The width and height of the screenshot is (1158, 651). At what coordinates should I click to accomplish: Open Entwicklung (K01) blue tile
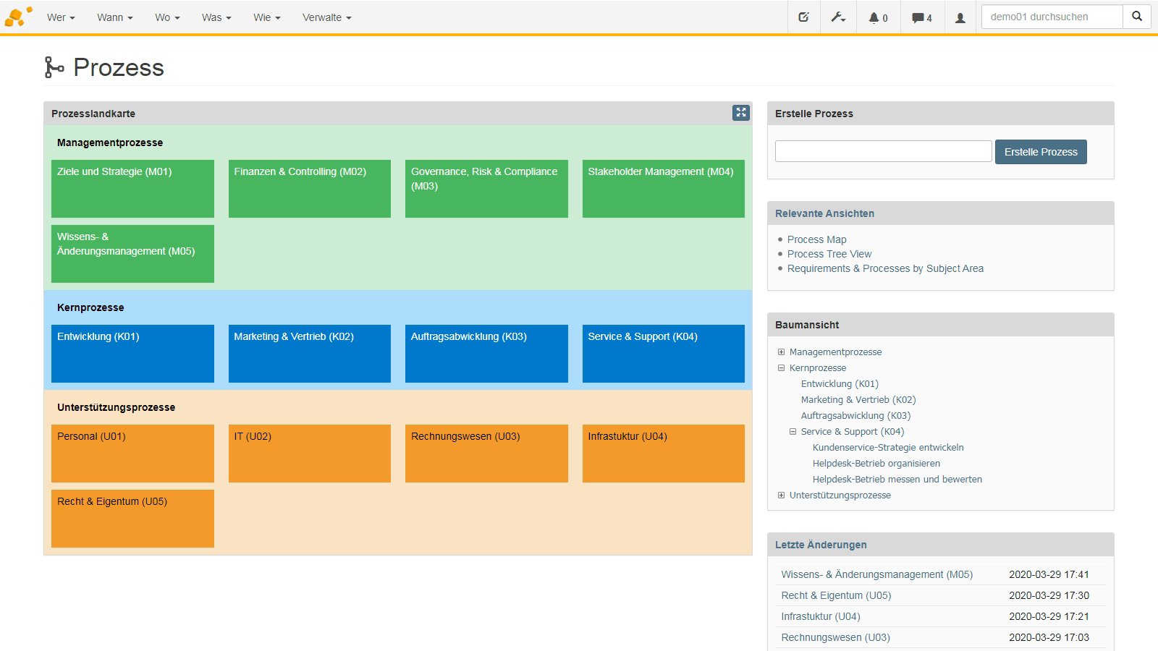pyautogui.click(x=132, y=354)
